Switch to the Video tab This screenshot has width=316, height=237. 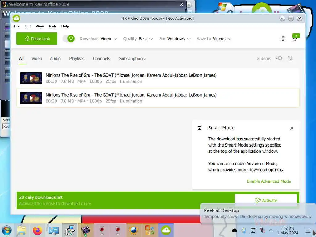(37, 58)
